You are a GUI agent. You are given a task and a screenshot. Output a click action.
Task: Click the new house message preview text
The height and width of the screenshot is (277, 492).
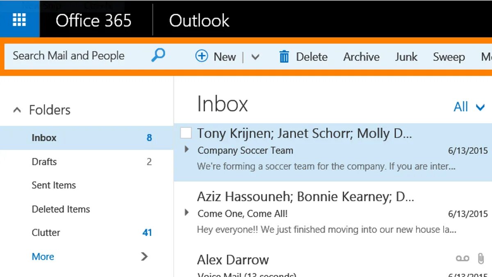[x=326, y=229]
